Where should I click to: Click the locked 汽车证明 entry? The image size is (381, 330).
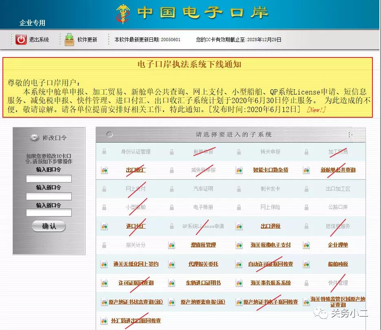pos(203,189)
